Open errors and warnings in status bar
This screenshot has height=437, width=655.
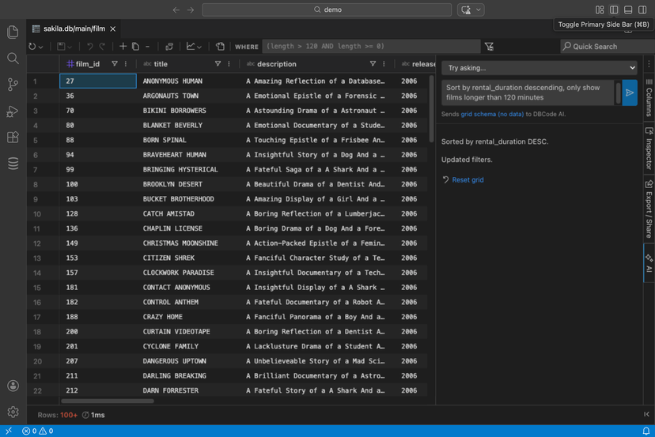click(38, 431)
